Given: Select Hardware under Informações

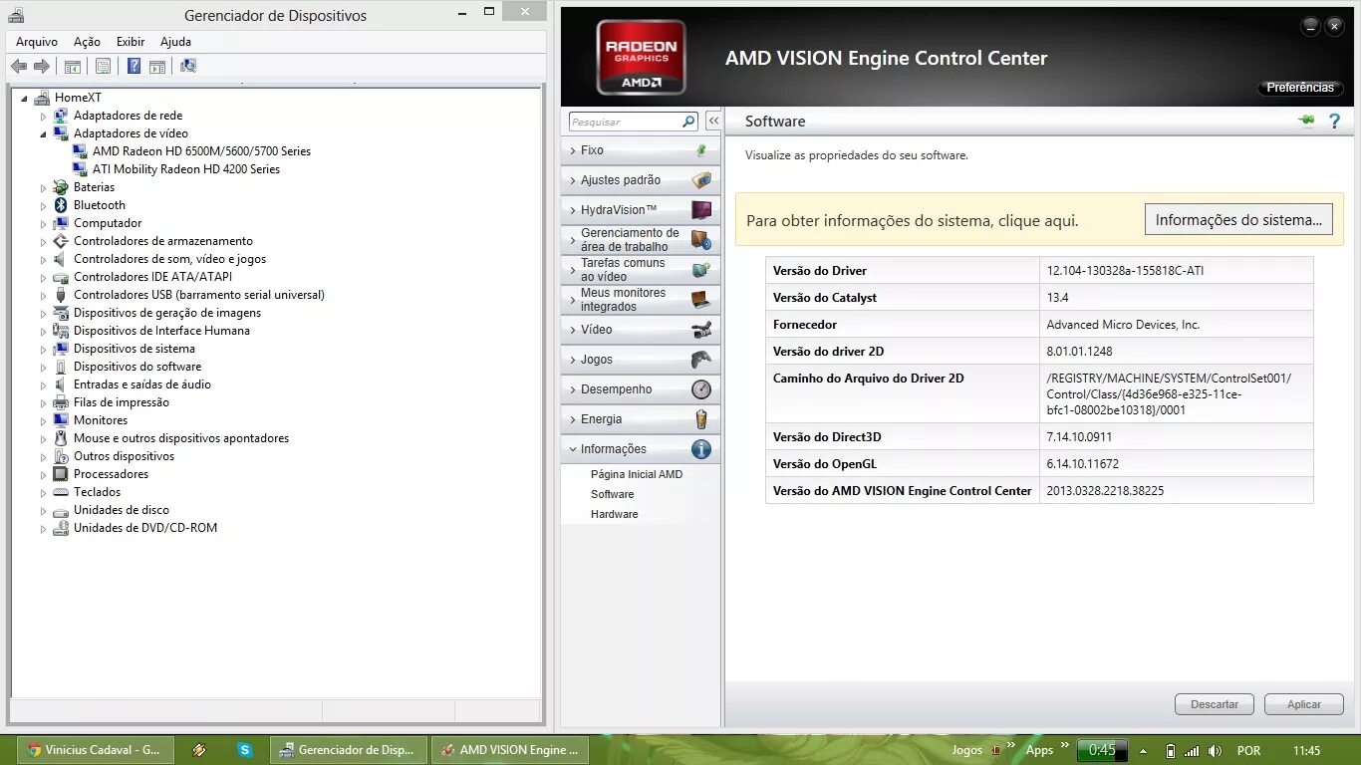Looking at the screenshot, I should click(614, 514).
